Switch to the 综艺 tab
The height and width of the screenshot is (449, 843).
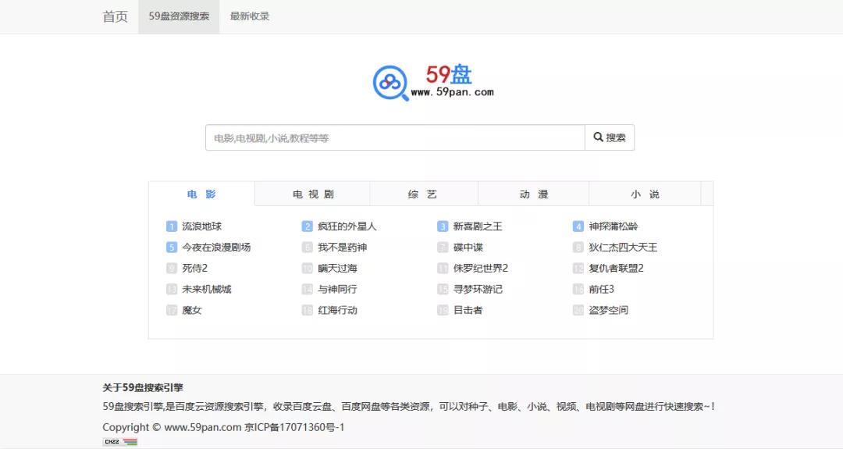tap(422, 194)
